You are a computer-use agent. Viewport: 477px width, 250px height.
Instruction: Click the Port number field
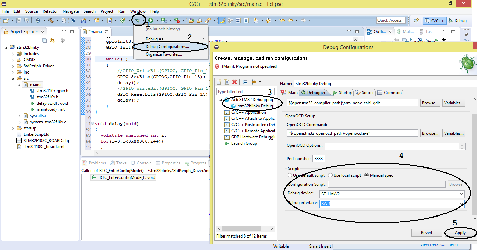pyautogui.click(x=318, y=159)
